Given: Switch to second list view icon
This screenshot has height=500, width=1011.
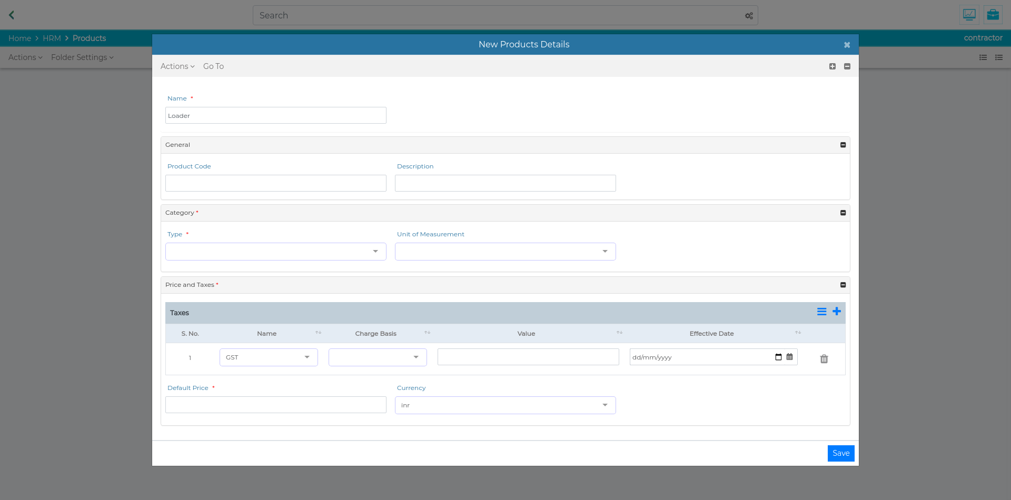Looking at the screenshot, I should (999, 57).
